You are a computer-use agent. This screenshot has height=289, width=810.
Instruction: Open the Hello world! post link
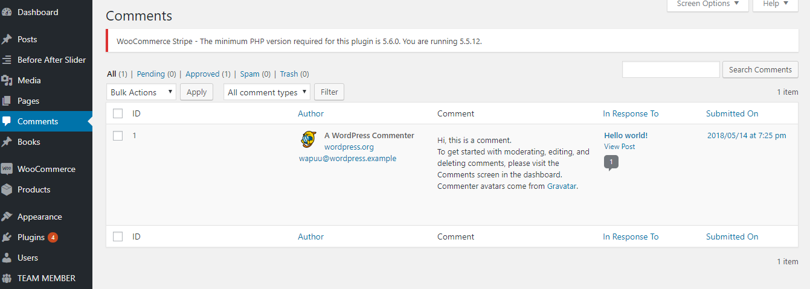click(626, 135)
